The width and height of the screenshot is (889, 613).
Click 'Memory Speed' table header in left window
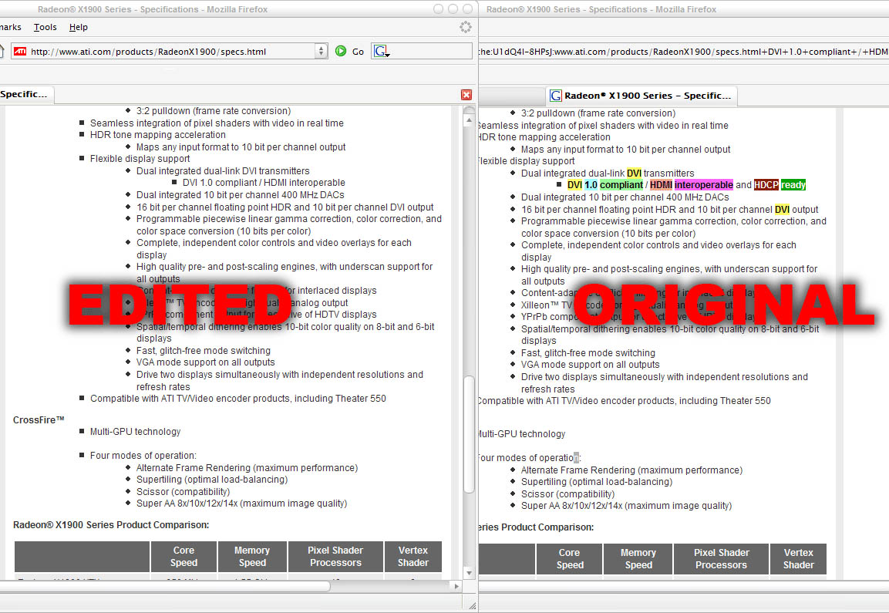click(252, 556)
